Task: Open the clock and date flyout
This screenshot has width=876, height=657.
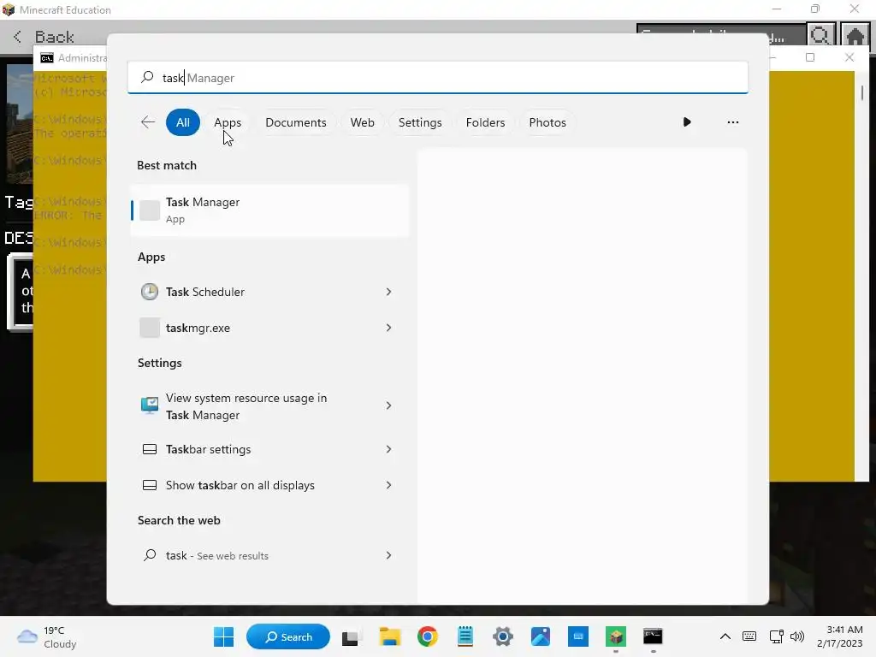Action: pos(840,636)
